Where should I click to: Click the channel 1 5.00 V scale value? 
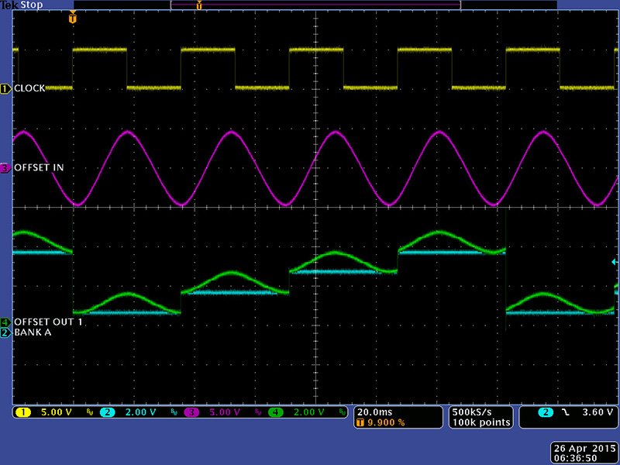click(x=56, y=412)
